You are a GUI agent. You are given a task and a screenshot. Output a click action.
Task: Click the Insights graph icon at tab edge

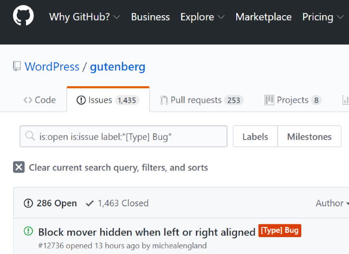pyautogui.click(x=346, y=100)
